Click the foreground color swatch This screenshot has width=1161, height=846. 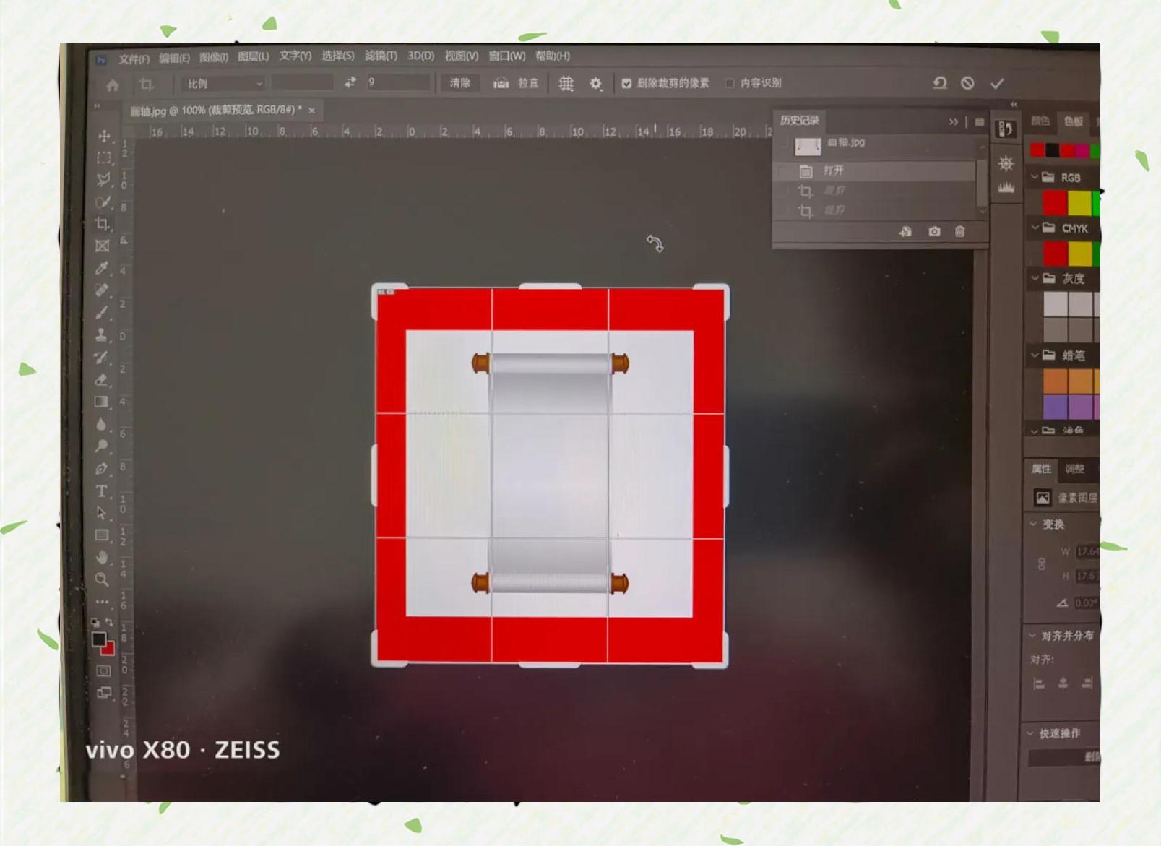(99, 639)
